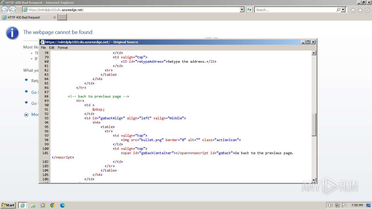Viewport: 372px width, 209px height.
Task: Open the Start button
Action: pos(8,205)
